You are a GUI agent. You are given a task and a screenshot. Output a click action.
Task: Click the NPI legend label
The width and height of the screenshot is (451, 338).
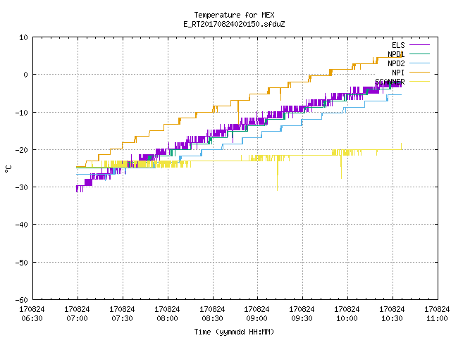398,73
